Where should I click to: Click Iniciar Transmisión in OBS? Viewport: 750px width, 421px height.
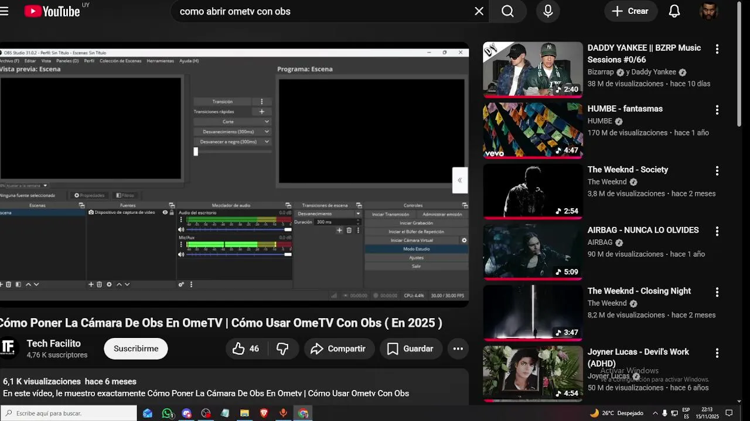tap(390, 214)
